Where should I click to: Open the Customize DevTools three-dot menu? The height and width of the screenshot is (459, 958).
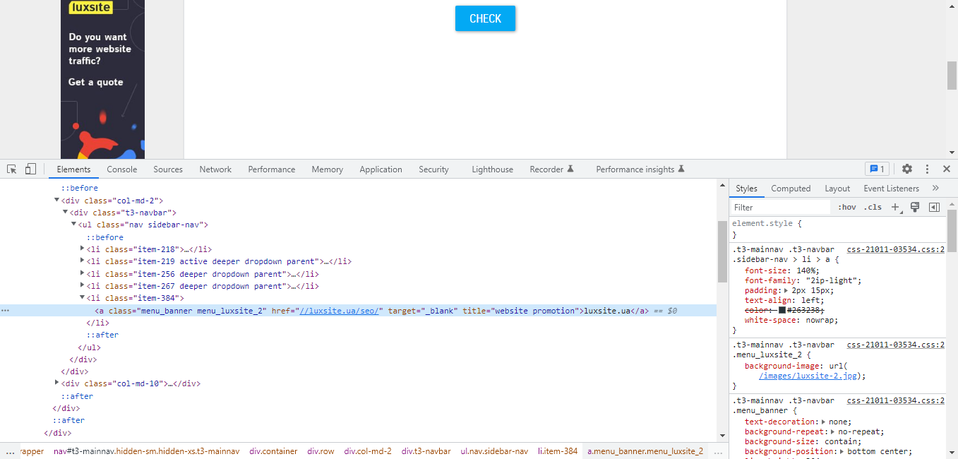pos(927,169)
